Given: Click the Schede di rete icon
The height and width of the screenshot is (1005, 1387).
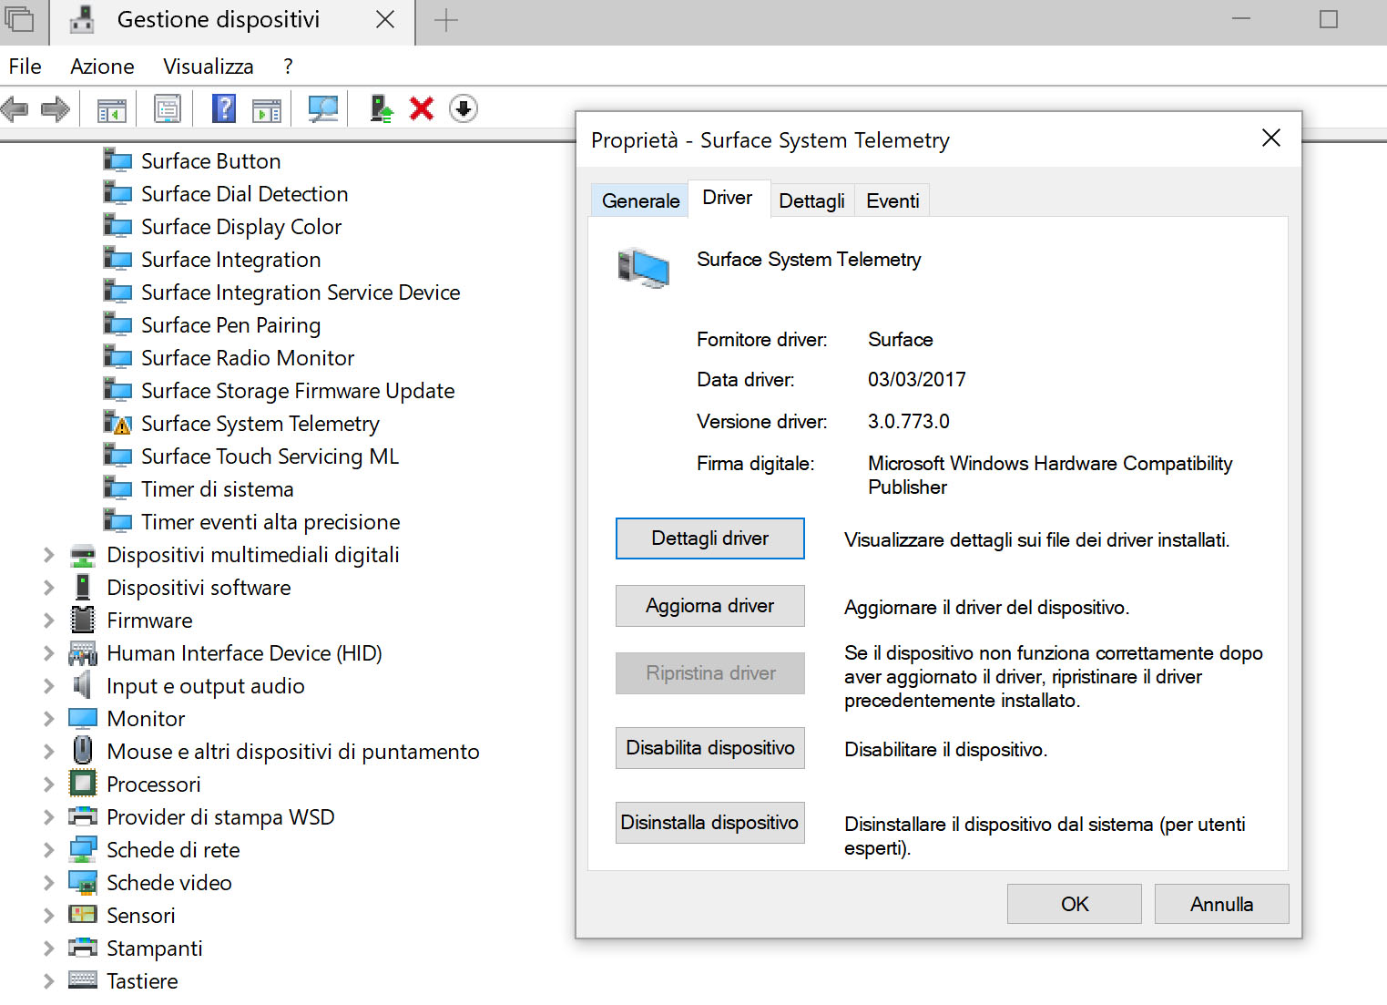Looking at the screenshot, I should pyautogui.click(x=83, y=849).
